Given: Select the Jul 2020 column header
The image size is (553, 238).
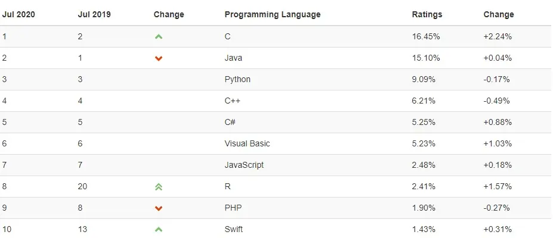Looking at the screenshot, I should (18, 14).
